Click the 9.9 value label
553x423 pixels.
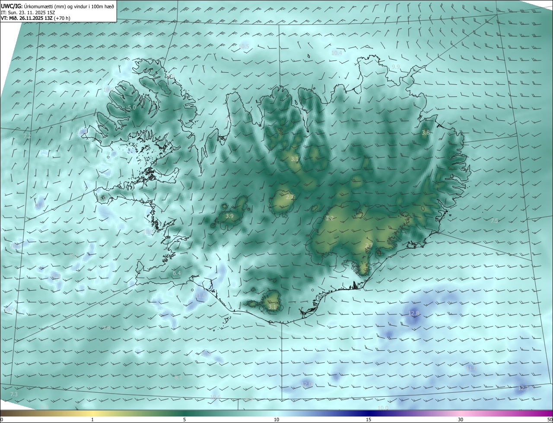tap(396, 67)
